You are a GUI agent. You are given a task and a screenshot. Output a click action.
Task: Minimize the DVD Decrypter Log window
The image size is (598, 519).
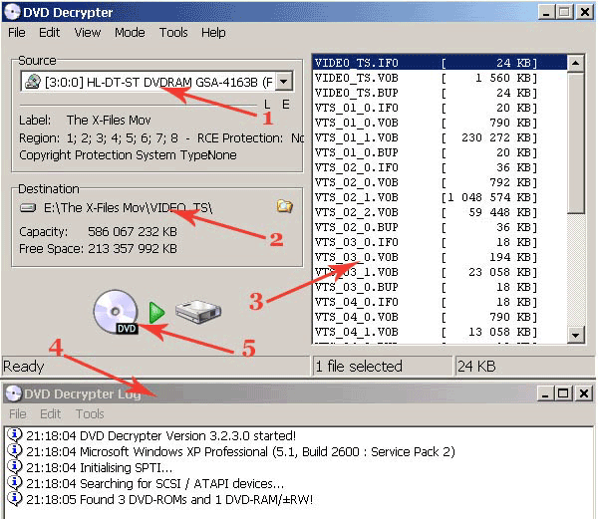[x=545, y=393]
